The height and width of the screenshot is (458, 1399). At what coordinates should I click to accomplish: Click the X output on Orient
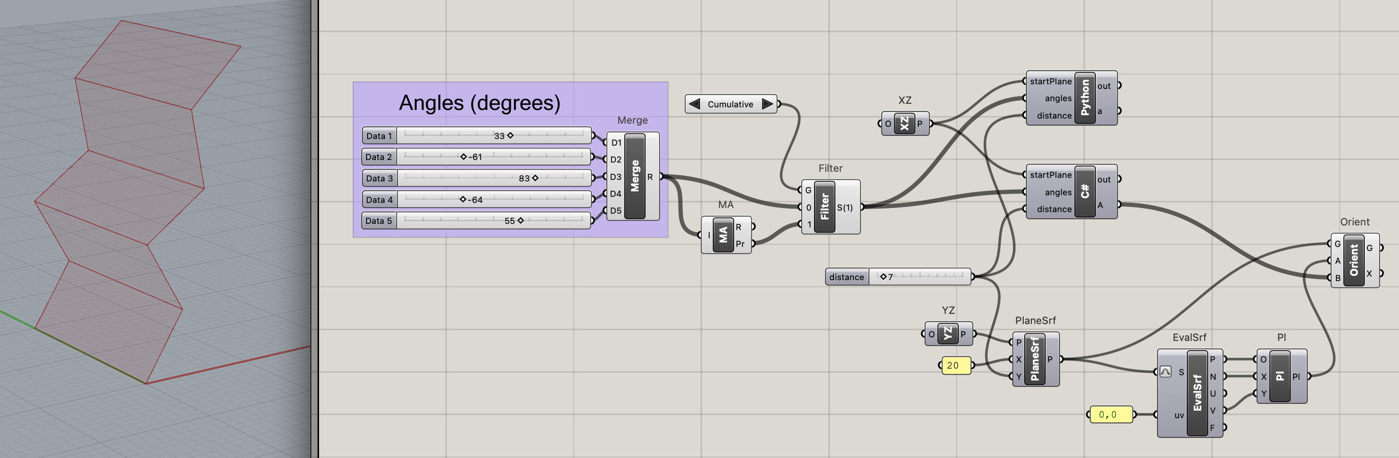pyautogui.click(x=1370, y=273)
